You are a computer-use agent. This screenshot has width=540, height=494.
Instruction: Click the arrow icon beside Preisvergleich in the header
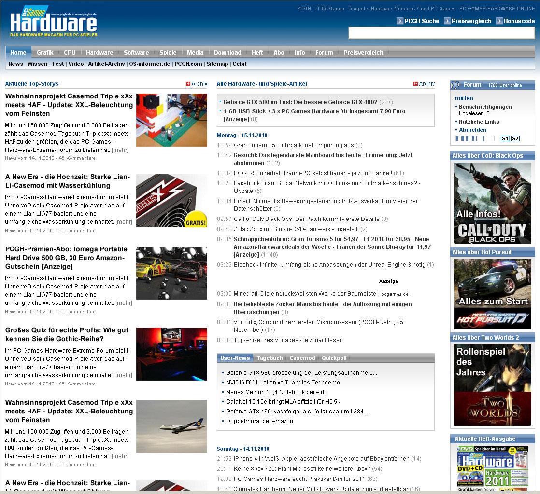(447, 21)
